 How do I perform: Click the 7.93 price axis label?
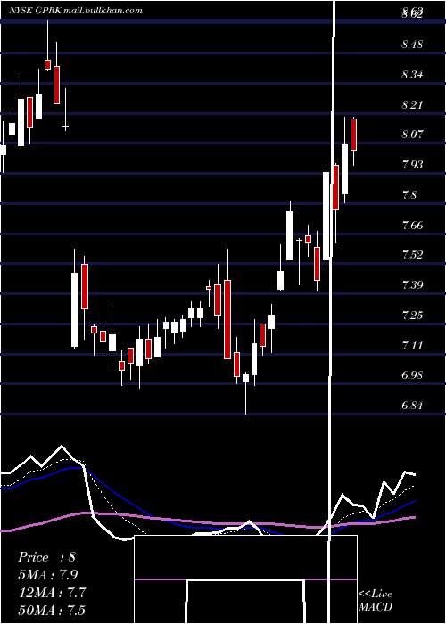click(x=412, y=165)
